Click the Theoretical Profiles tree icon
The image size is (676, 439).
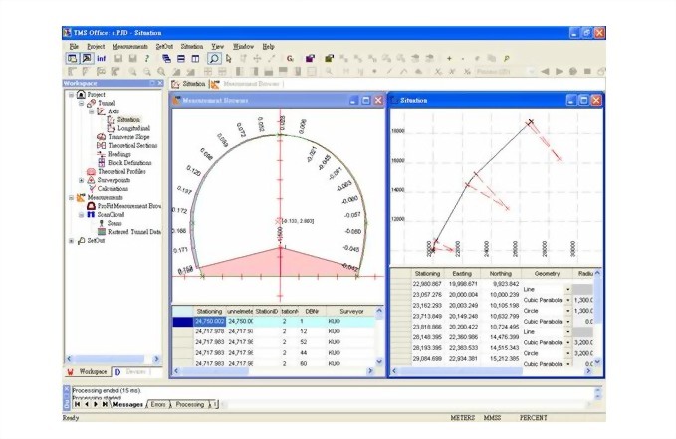[x=91, y=171]
